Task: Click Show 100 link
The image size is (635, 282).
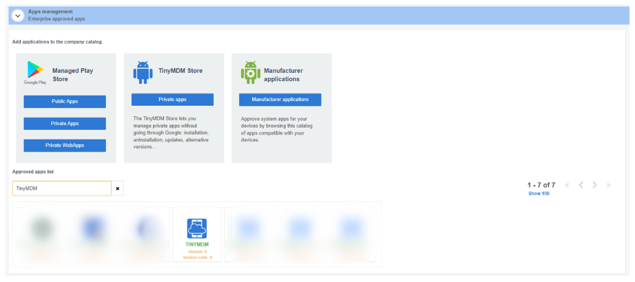Action: (539, 193)
